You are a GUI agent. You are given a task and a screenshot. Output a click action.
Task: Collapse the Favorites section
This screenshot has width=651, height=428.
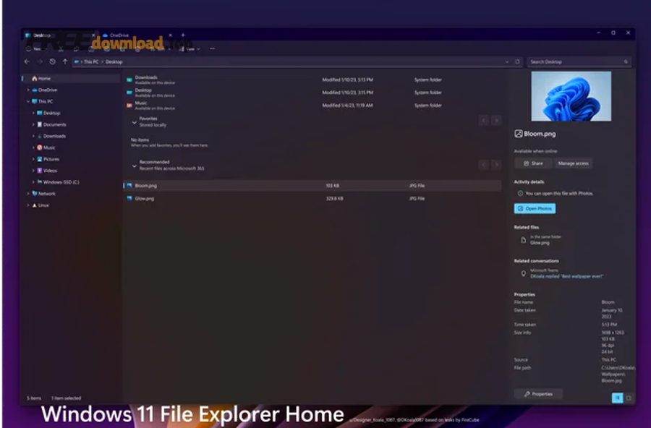tap(134, 122)
